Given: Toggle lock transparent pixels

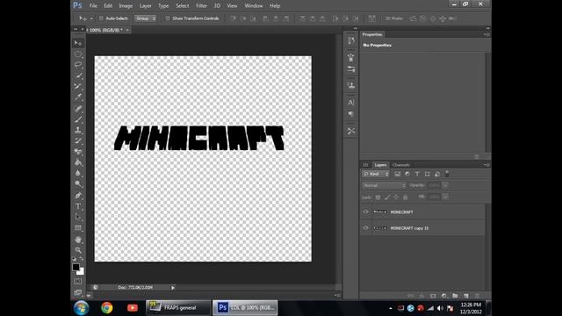Looking at the screenshot, I should click(x=378, y=197).
